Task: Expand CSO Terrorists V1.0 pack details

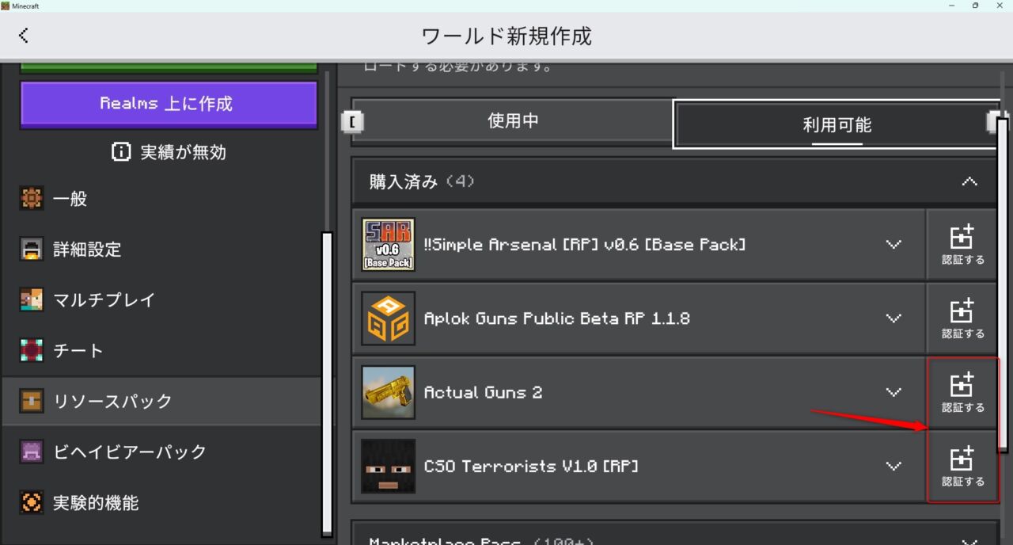Action: click(893, 466)
